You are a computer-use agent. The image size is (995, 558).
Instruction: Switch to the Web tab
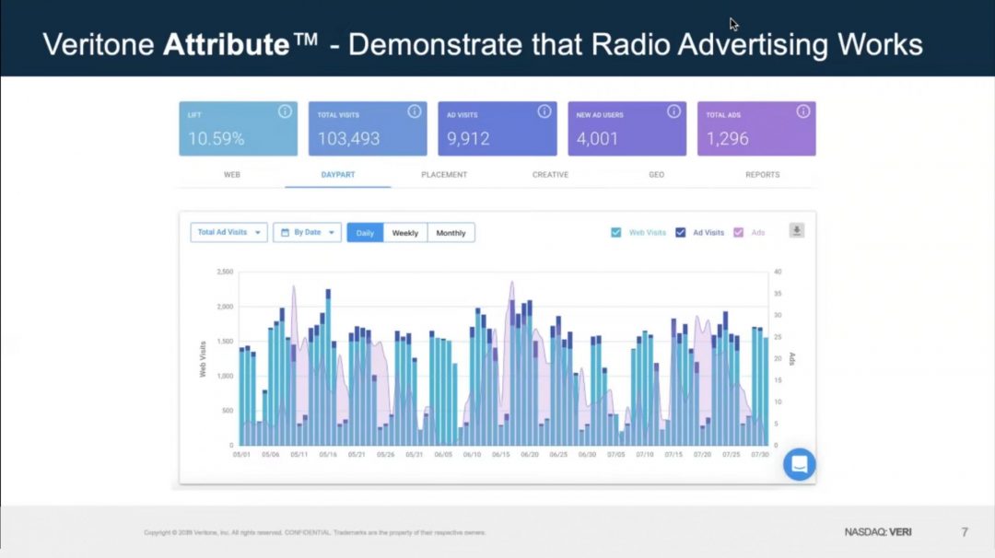[232, 175]
